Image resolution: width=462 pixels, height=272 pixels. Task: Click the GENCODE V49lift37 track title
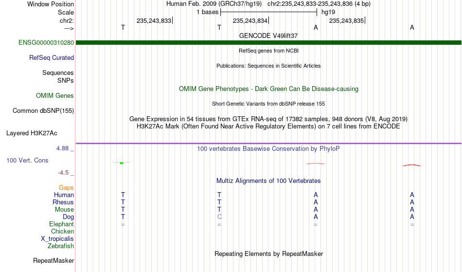(x=268, y=36)
